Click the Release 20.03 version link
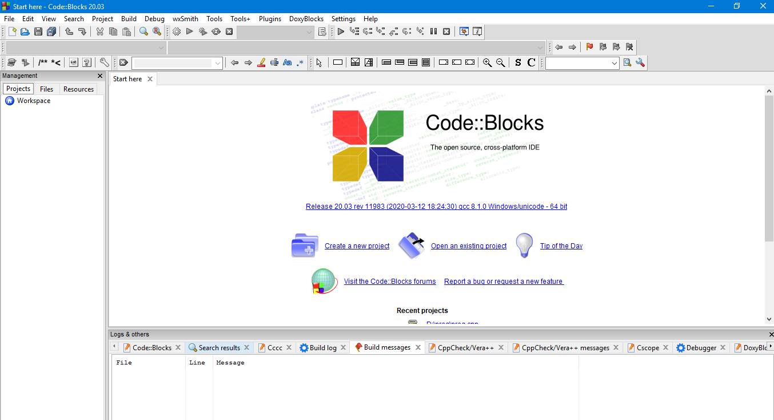The image size is (774, 420). (x=437, y=207)
